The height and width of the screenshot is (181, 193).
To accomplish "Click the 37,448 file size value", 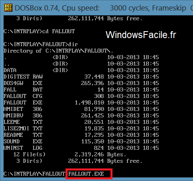I will 94,77.
